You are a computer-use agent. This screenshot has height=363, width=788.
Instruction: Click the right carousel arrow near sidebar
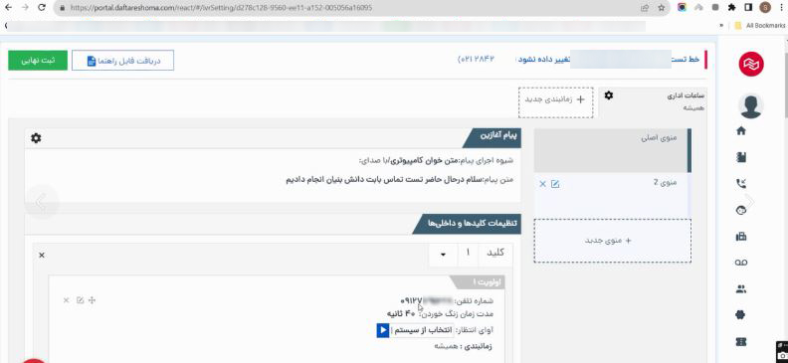click(x=749, y=201)
